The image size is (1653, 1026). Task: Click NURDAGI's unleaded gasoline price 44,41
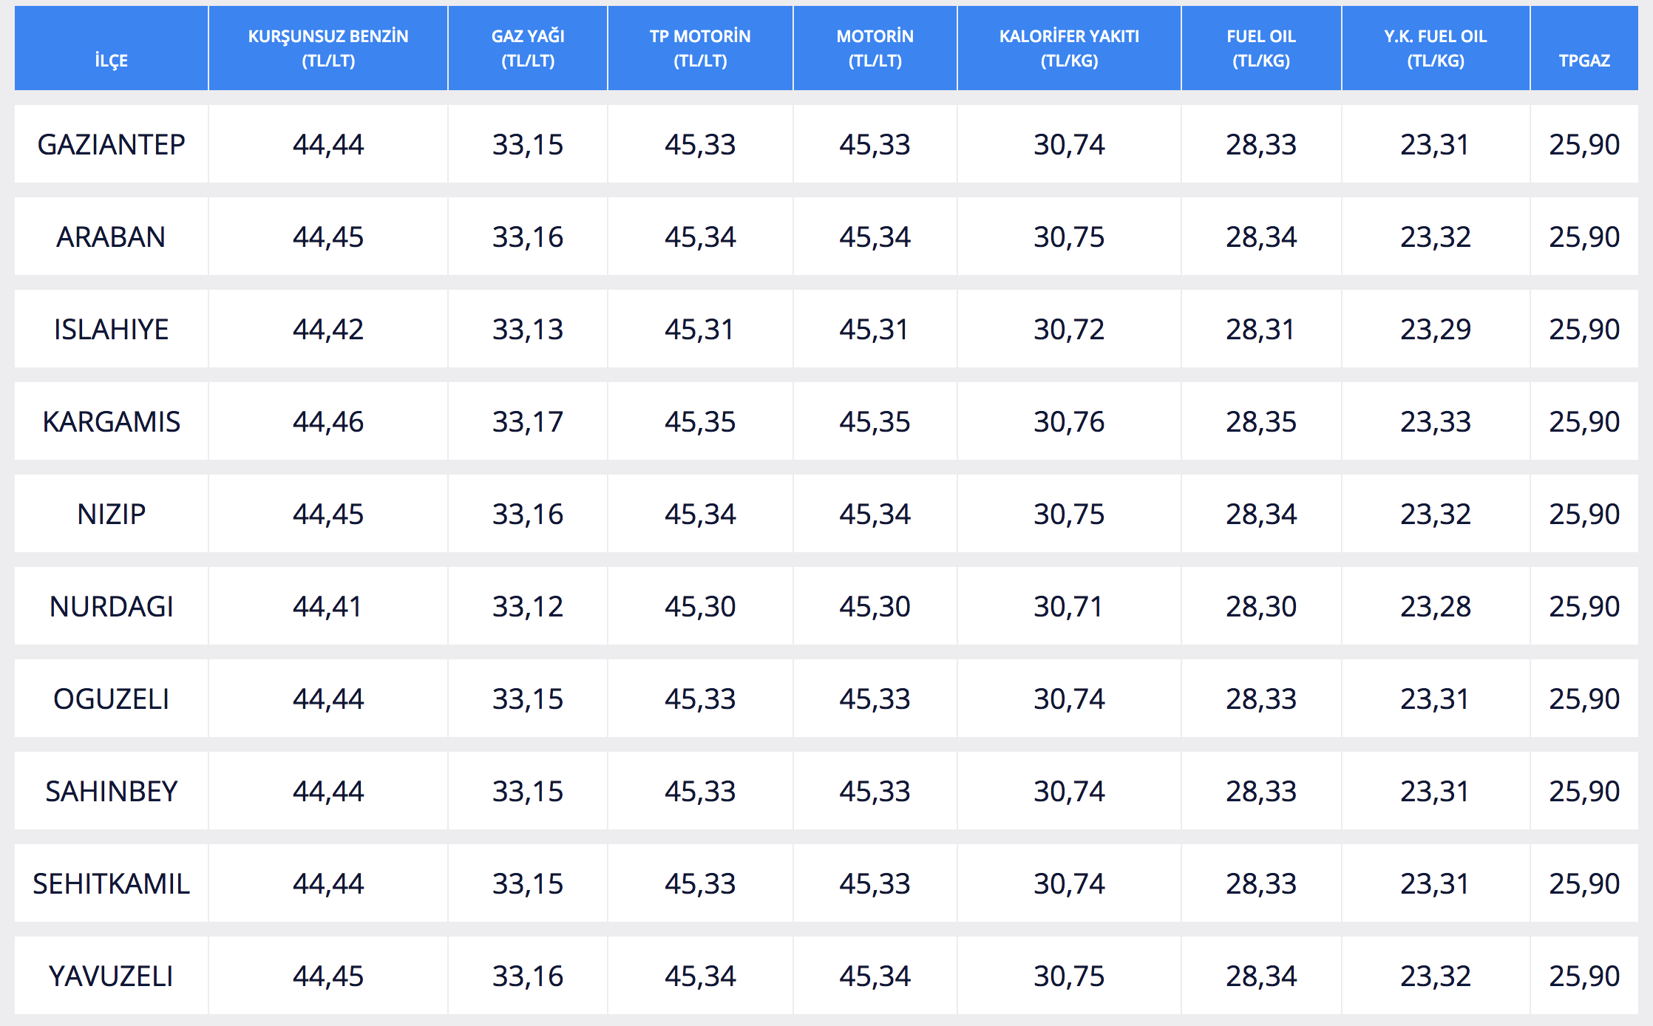[x=327, y=606]
